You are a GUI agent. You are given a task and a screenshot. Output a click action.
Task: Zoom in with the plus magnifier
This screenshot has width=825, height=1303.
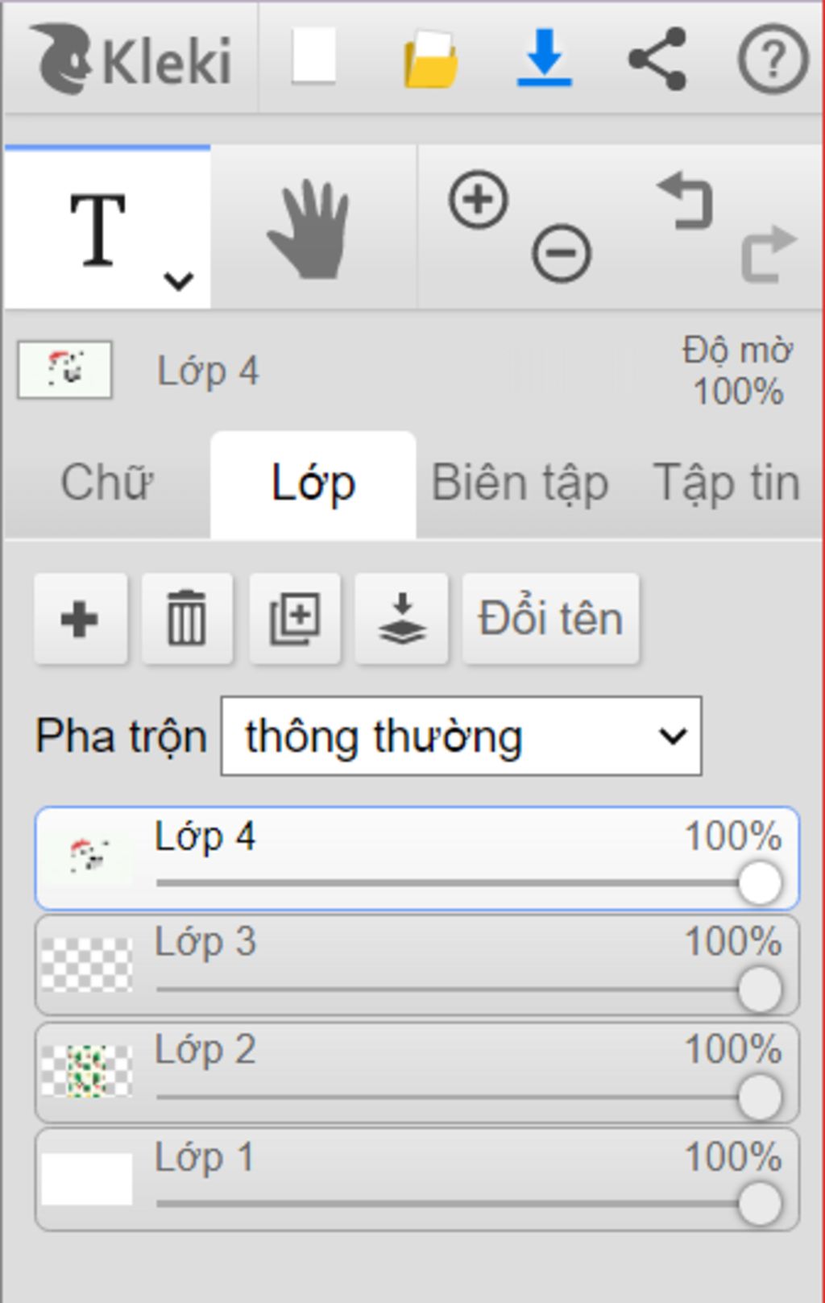tap(479, 199)
